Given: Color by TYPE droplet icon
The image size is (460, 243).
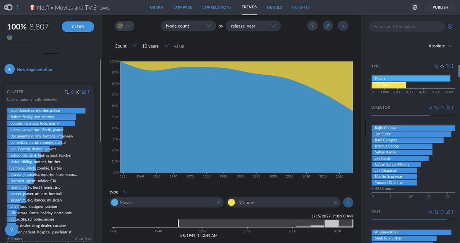Looking at the screenshot, I should (442, 66).
